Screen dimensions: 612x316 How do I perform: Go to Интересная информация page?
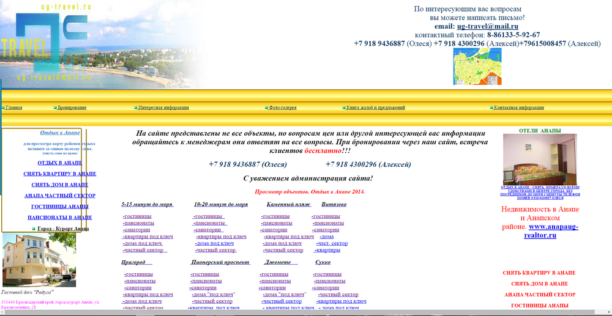click(163, 108)
